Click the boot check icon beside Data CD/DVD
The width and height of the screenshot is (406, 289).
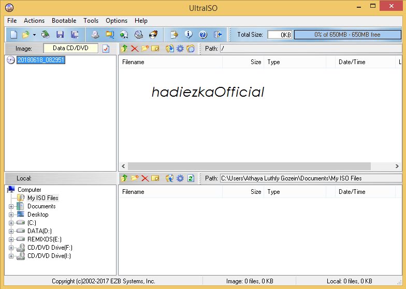[x=106, y=49]
